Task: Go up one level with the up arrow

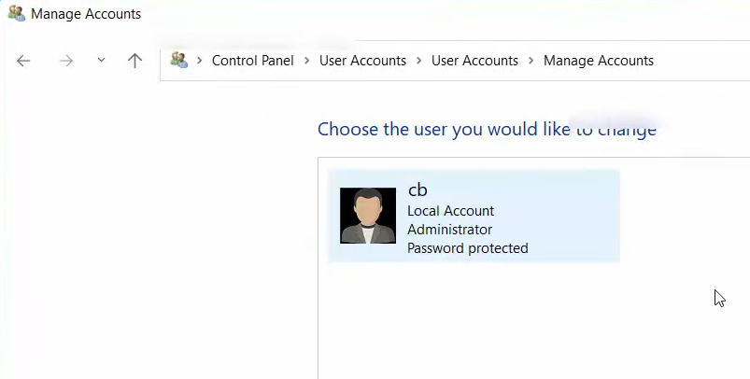Action: click(134, 61)
